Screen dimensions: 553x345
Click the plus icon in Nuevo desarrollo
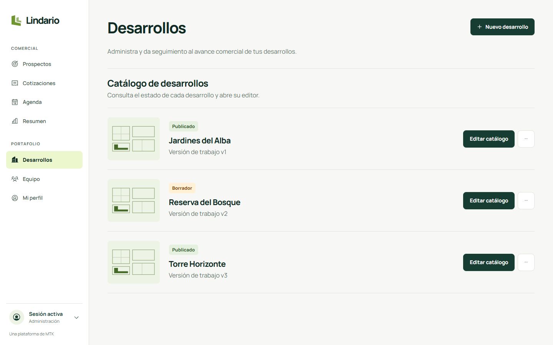coord(479,27)
